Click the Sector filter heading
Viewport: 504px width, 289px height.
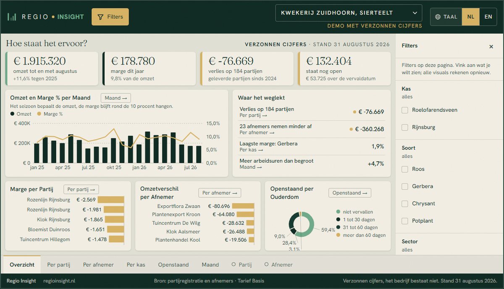point(409,242)
